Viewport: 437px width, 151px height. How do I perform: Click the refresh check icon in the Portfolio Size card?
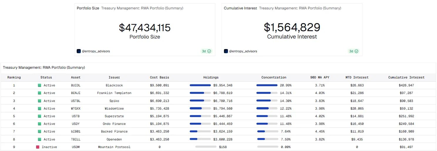pyautogui.click(x=209, y=51)
